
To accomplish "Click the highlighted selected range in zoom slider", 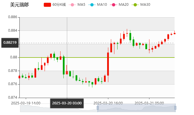I will [136, 108].
